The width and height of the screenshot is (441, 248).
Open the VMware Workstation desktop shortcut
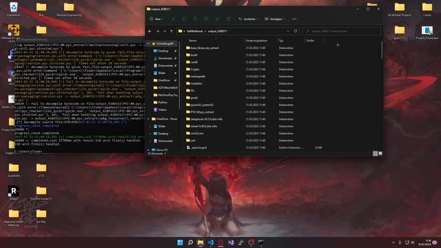click(14, 32)
